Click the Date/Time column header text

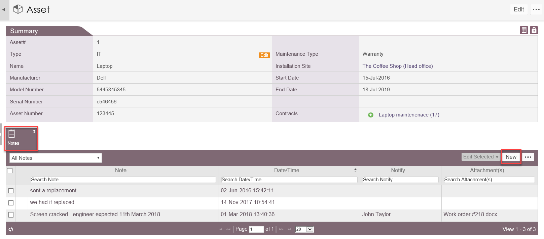click(x=287, y=171)
